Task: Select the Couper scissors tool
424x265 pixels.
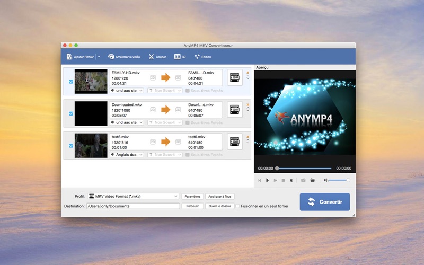Action: click(x=157, y=57)
